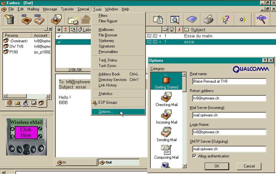This screenshot has width=276, height=174.
Task: Open the Special menu
Action: [x=83, y=9]
